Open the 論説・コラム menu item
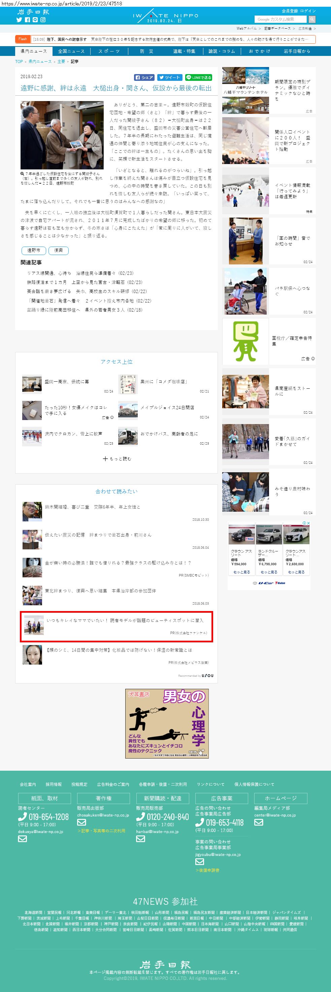The width and height of the screenshot is (331, 992). pos(221,51)
